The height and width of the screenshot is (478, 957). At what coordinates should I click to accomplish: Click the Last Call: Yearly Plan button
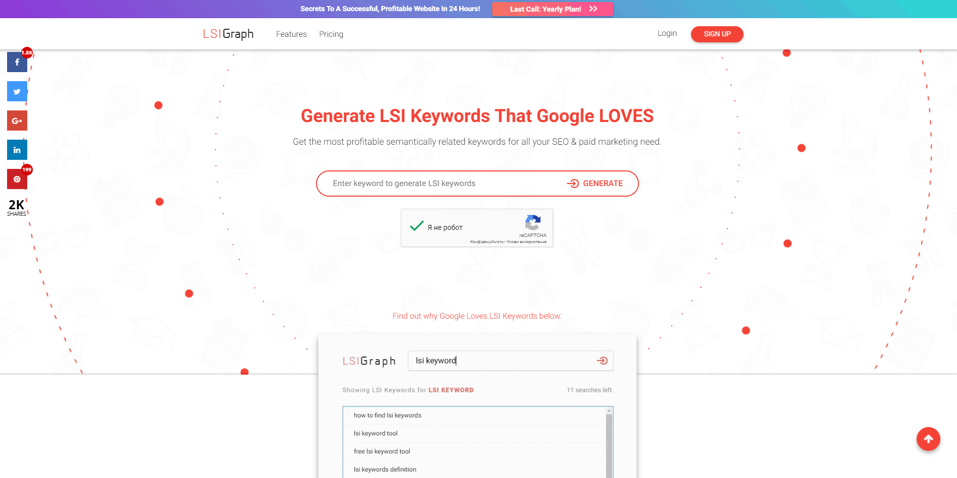553,9
